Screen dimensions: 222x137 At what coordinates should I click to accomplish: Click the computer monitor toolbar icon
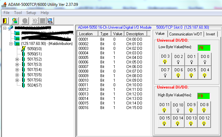pyautogui.click(x=50, y=21)
